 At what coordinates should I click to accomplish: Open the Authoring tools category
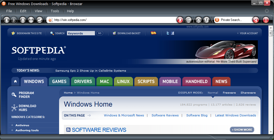pos(27,130)
